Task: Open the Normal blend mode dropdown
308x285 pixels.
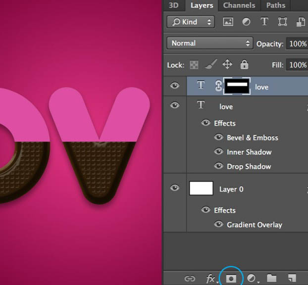Action: [210, 43]
